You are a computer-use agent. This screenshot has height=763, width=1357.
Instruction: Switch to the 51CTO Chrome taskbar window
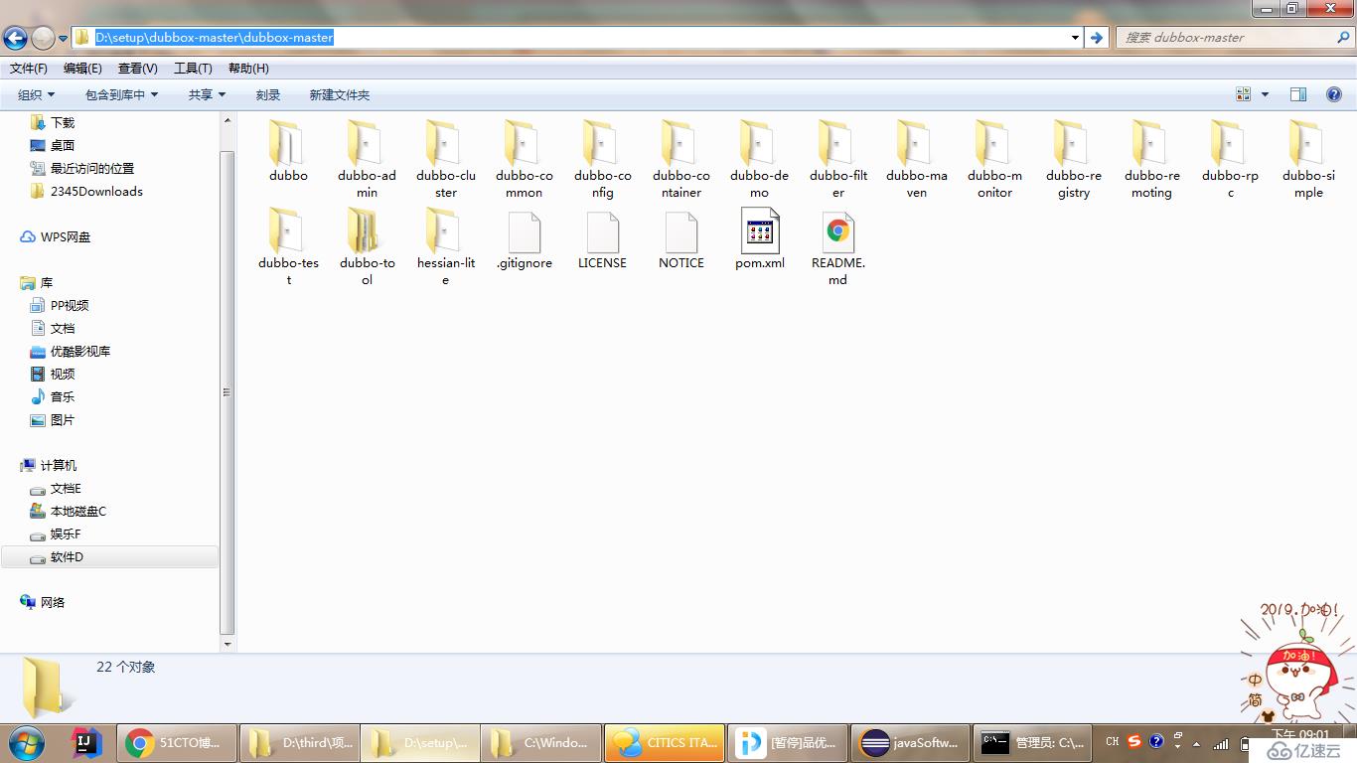pos(177,742)
